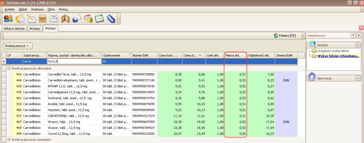Collapse the Widoki panel section
This screenshot has height=143, width=364.
[x=358, y=45]
